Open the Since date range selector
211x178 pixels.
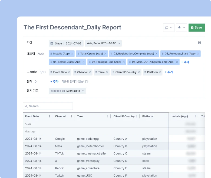pos(66,43)
